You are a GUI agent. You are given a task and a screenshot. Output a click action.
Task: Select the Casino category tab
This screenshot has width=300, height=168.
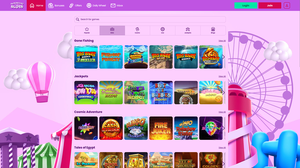click(x=137, y=31)
